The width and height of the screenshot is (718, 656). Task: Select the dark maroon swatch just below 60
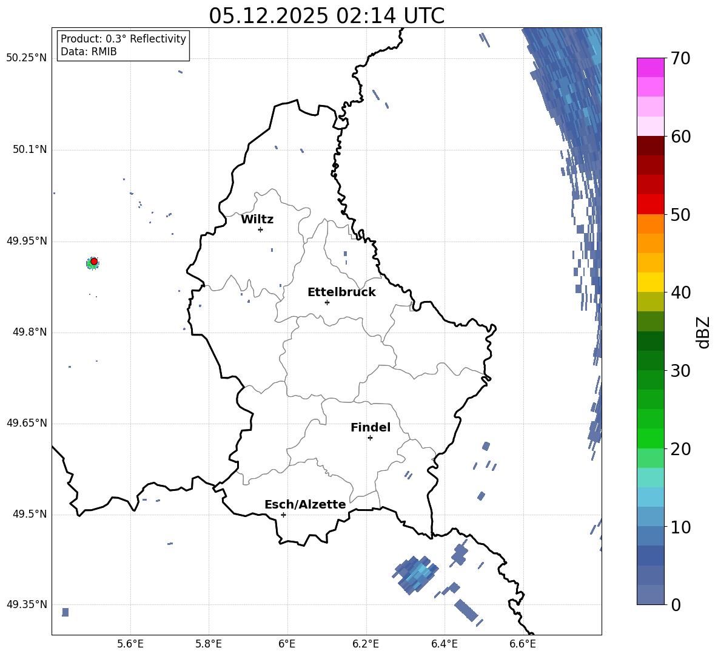[x=650, y=145]
